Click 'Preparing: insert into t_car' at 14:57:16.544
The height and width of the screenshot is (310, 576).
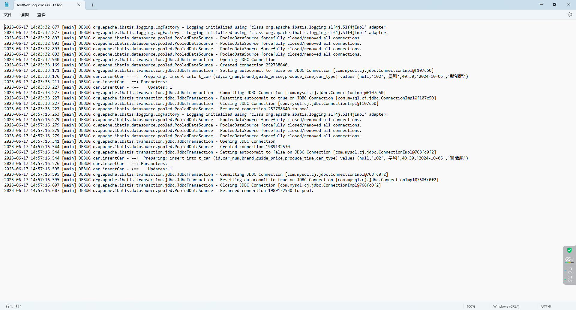[177, 158]
